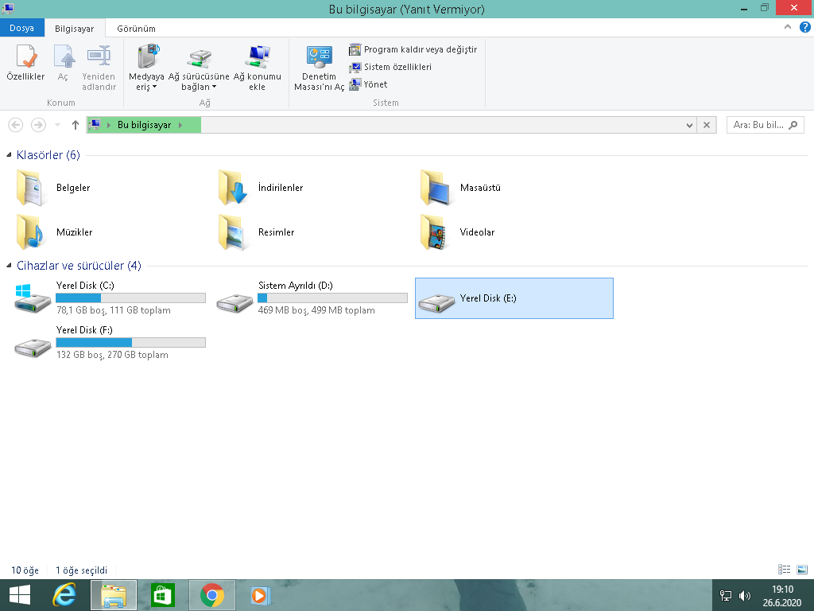Click the volume speaker tray icon
814x611 pixels.
744,596
